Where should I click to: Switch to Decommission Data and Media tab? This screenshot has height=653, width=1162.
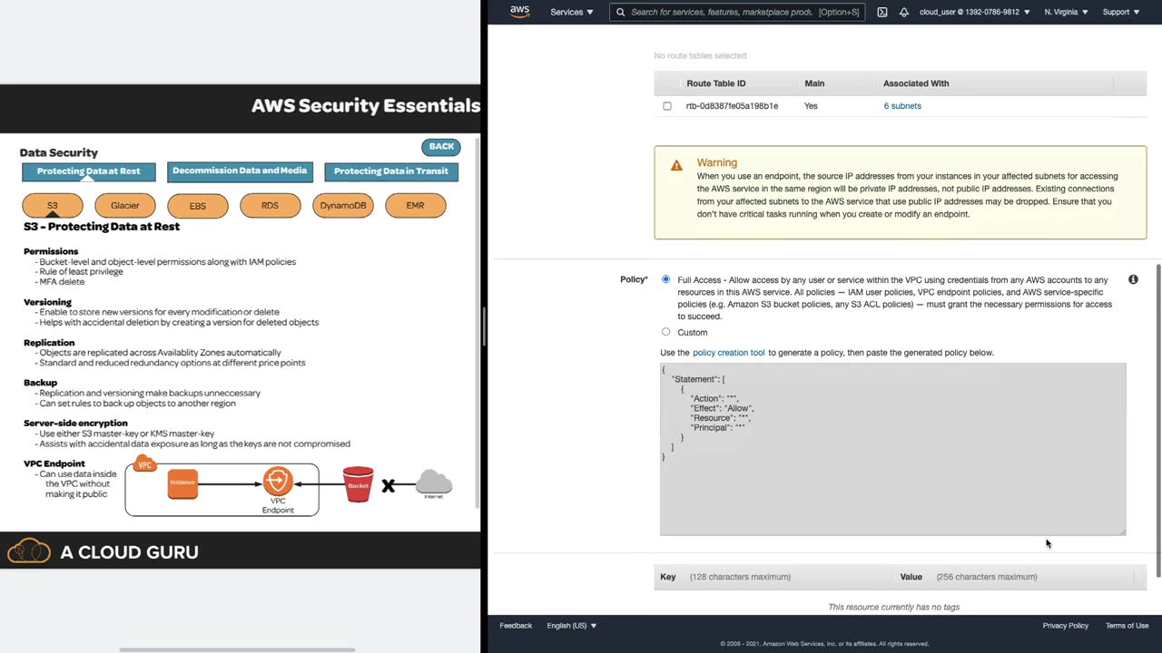[x=240, y=171]
